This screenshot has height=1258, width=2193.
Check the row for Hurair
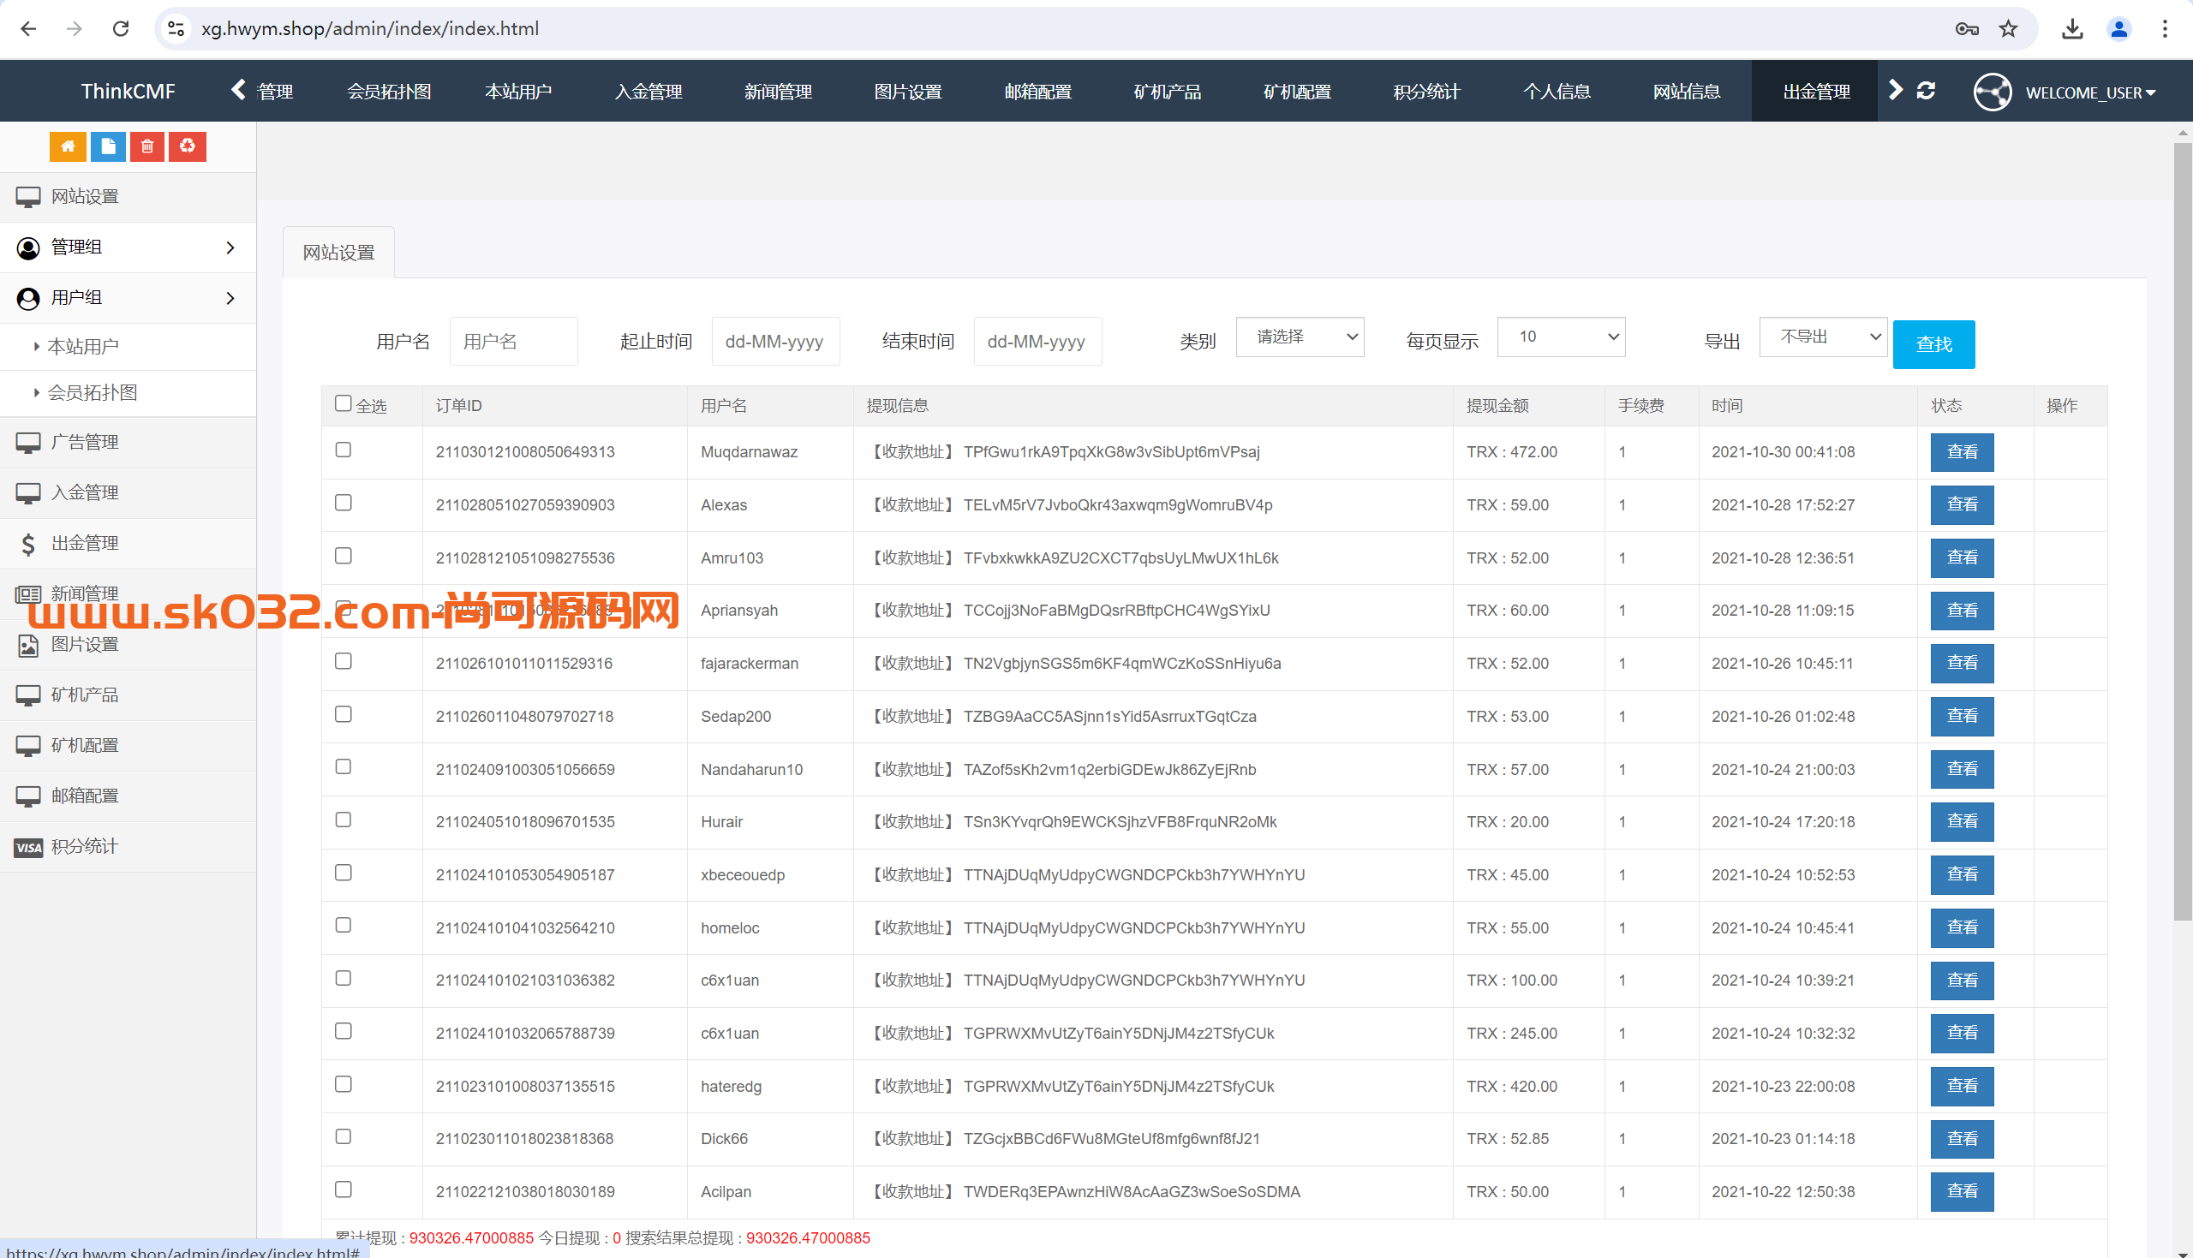[x=343, y=820]
